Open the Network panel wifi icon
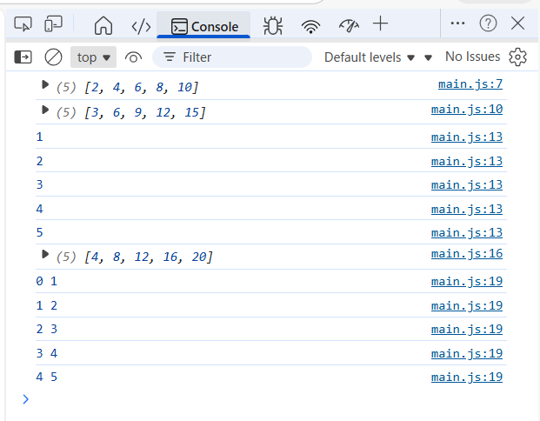 click(x=310, y=25)
